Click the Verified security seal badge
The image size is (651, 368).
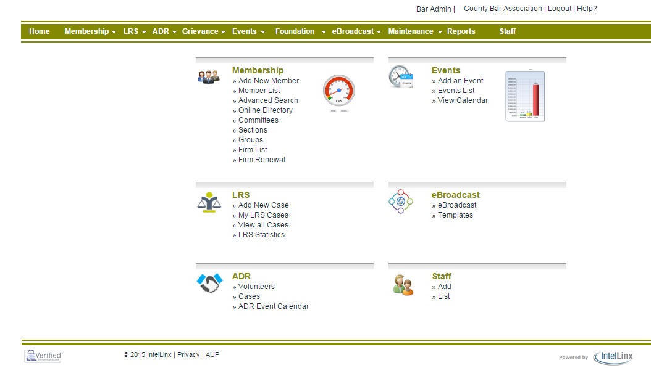pyautogui.click(x=43, y=356)
